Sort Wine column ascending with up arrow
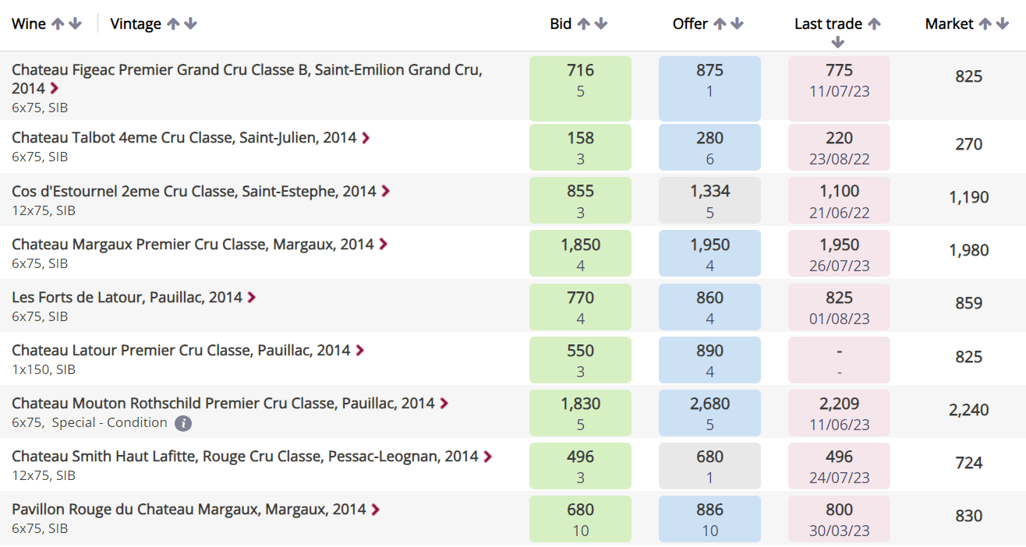The image size is (1026, 547). [x=58, y=24]
